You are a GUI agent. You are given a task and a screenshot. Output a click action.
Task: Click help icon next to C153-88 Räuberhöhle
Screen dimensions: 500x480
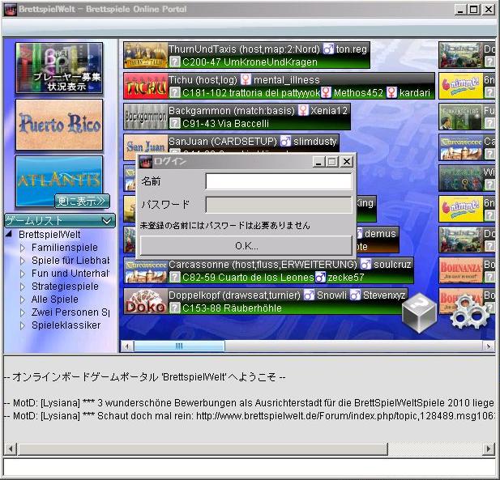click(x=174, y=308)
